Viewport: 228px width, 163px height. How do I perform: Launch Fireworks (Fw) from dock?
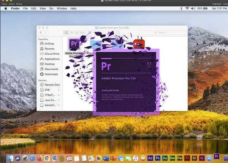click(x=180, y=158)
